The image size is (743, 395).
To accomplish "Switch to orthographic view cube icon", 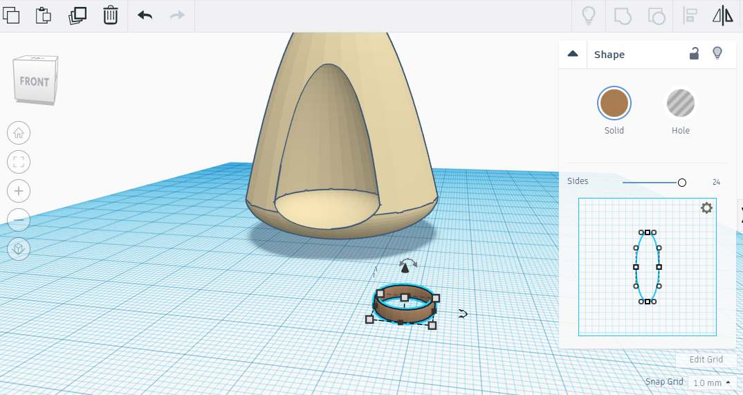I will (x=19, y=248).
